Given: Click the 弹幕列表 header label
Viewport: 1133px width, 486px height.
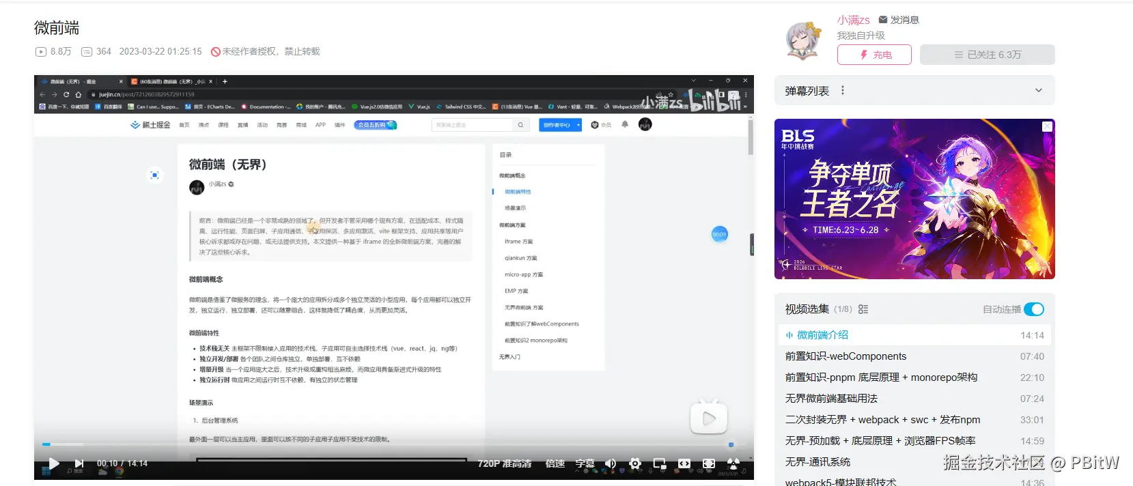Looking at the screenshot, I should tap(807, 91).
